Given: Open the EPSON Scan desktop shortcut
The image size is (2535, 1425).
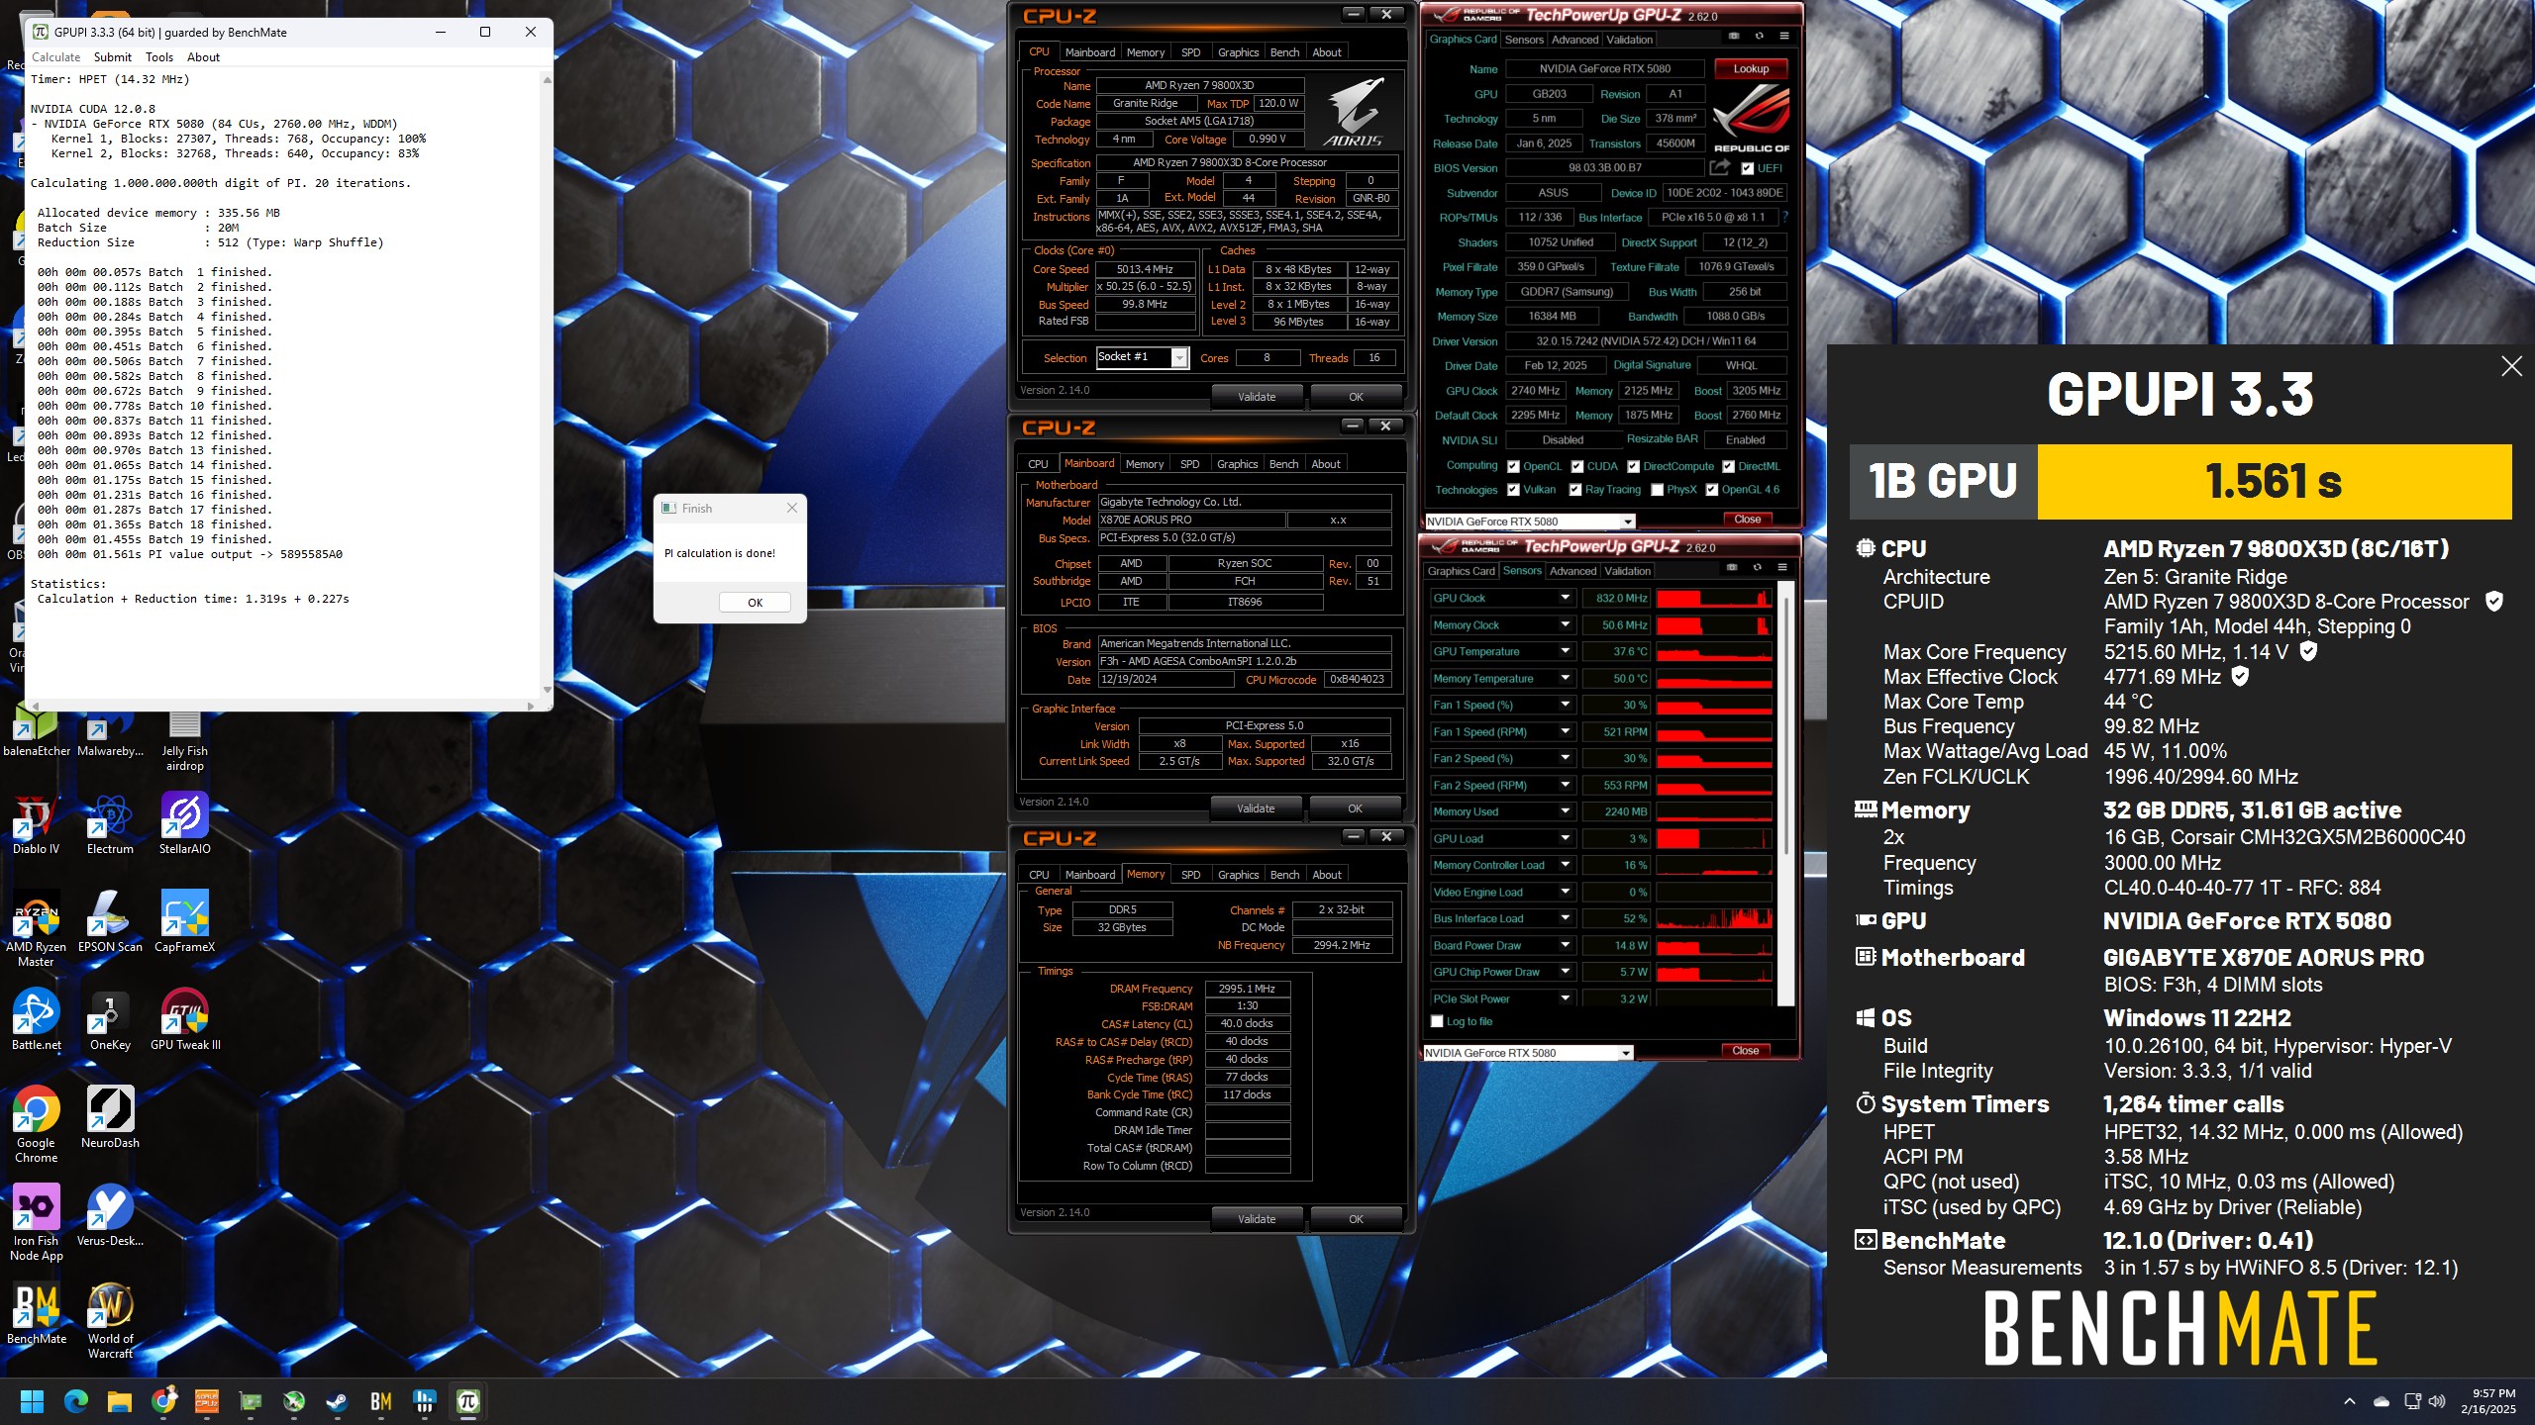Looking at the screenshot, I should click(110, 922).
